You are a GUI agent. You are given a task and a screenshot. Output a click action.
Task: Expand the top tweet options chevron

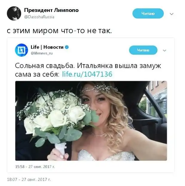(x=172, y=14)
